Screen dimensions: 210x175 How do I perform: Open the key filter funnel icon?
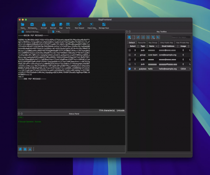pyautogui.click(x=153, y=37)
